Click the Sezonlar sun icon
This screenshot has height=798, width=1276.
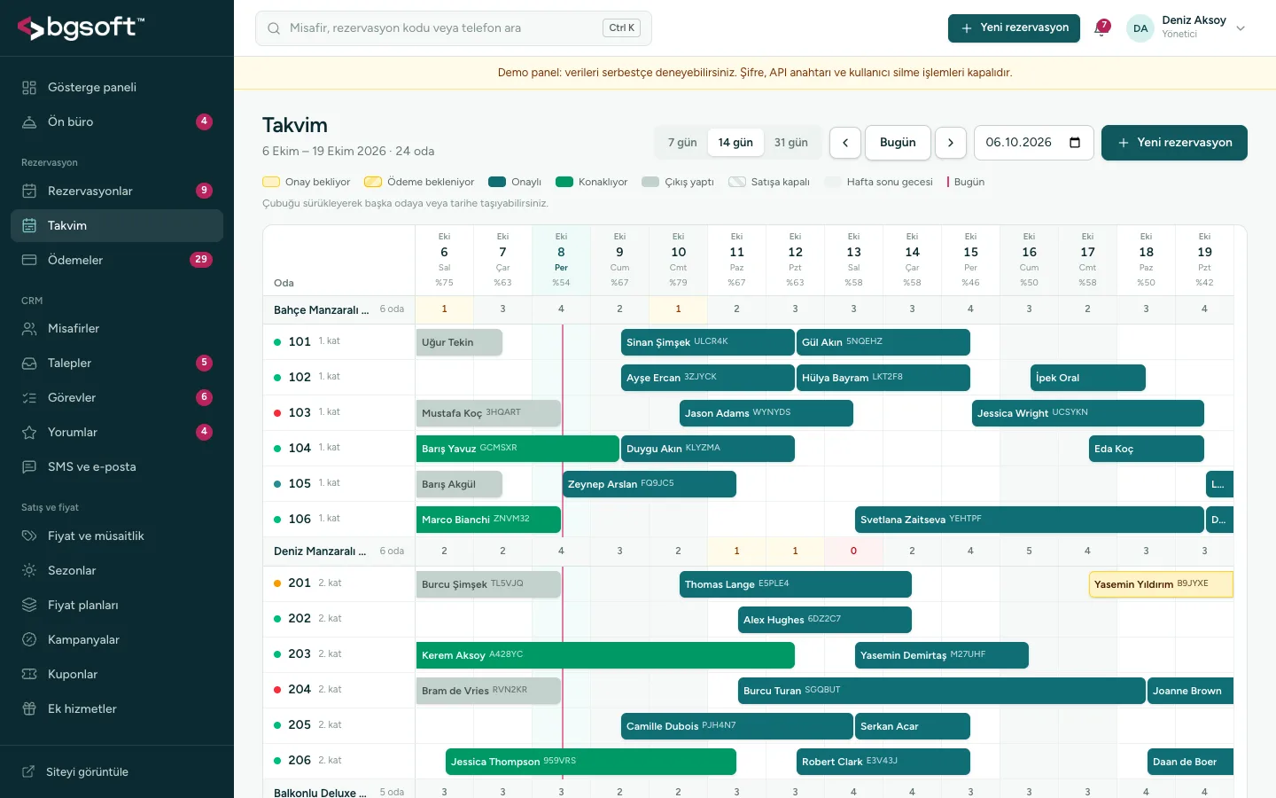tap(29, 571)
